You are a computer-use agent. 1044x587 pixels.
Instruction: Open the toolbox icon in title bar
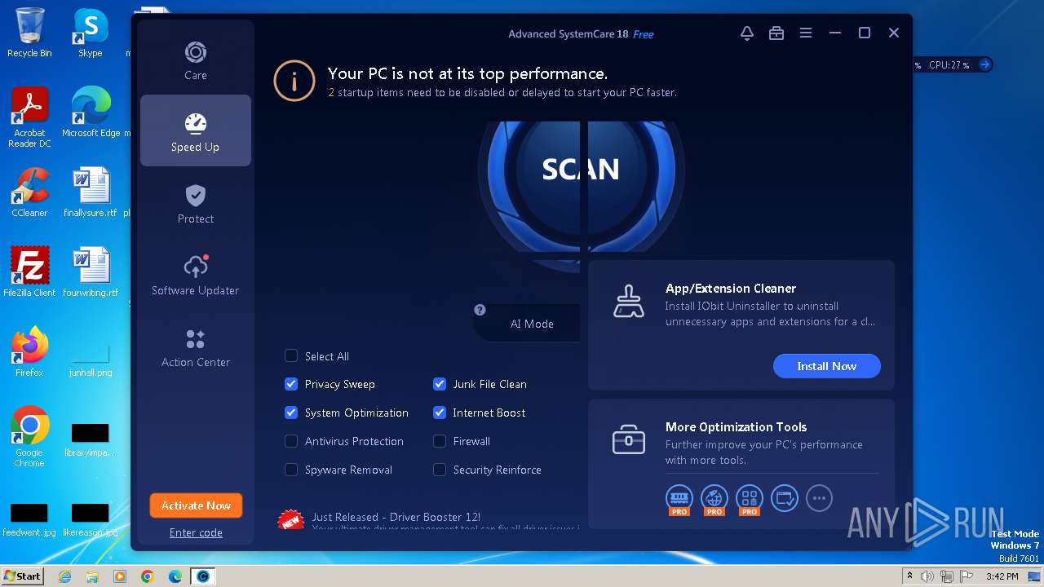(776, 33)
